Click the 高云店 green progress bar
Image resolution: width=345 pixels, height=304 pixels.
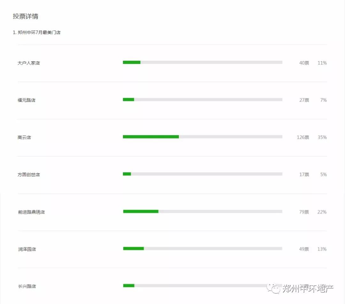(151, 137)
